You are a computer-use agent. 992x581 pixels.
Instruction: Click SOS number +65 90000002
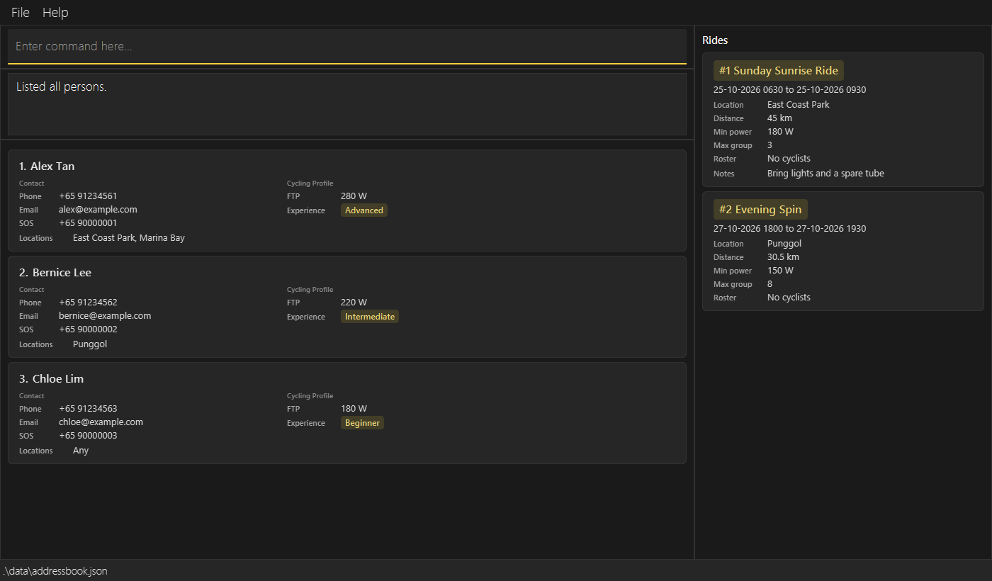point(88,329)
